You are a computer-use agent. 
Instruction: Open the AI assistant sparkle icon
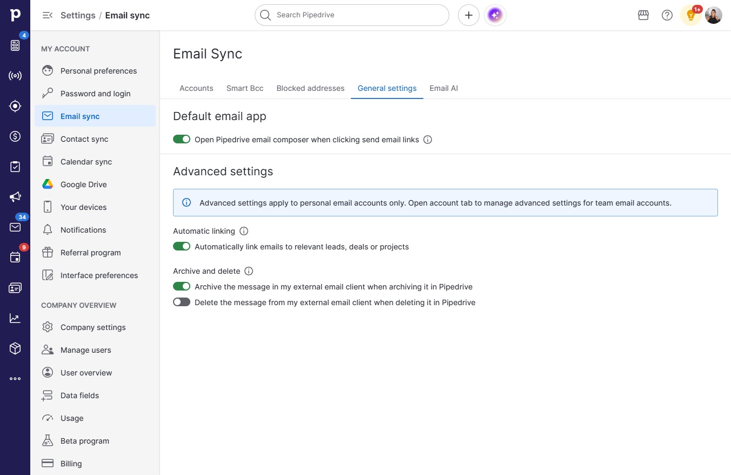495,15
